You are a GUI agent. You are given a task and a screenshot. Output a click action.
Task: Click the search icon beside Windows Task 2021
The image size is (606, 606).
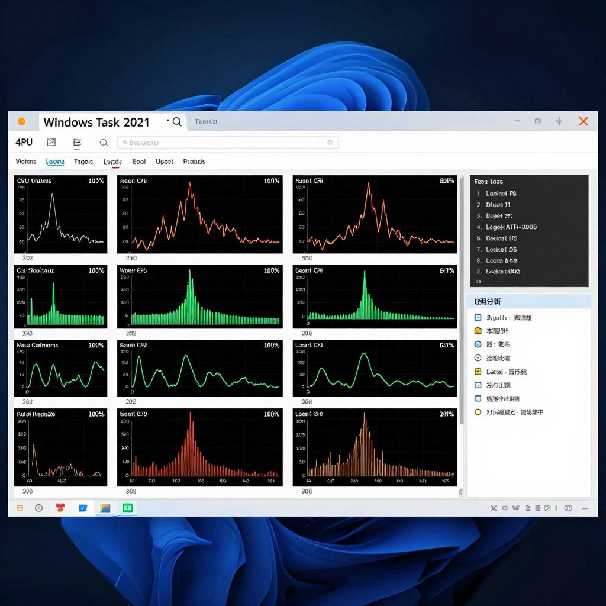coord(177,121)
